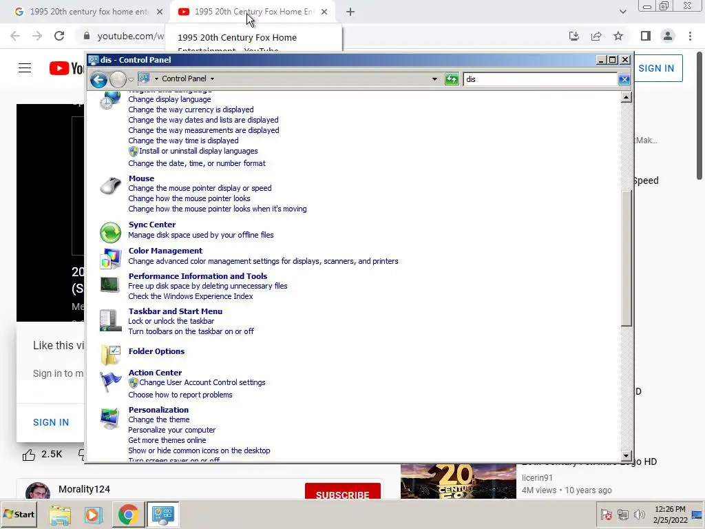Open the Personalization monitor icon
This screenshot has width=705, height=529.
click(x=110, y=418)
